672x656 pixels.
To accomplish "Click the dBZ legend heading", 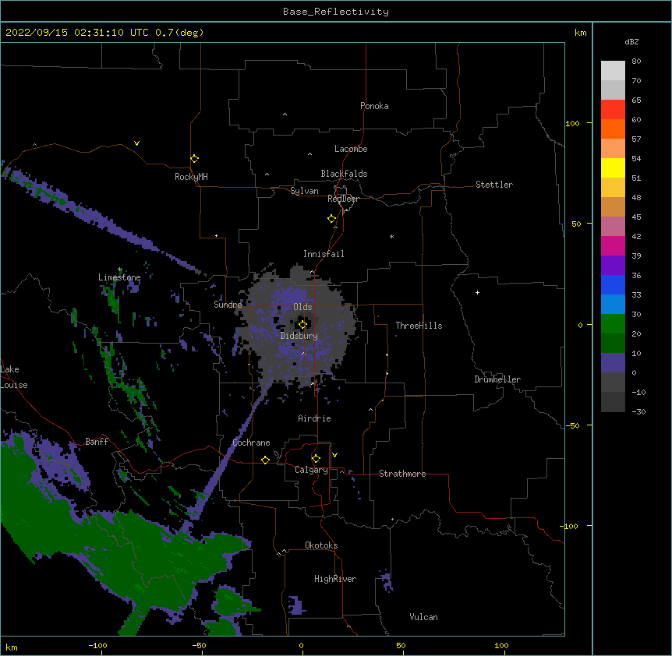I will [x=631, y=41].
